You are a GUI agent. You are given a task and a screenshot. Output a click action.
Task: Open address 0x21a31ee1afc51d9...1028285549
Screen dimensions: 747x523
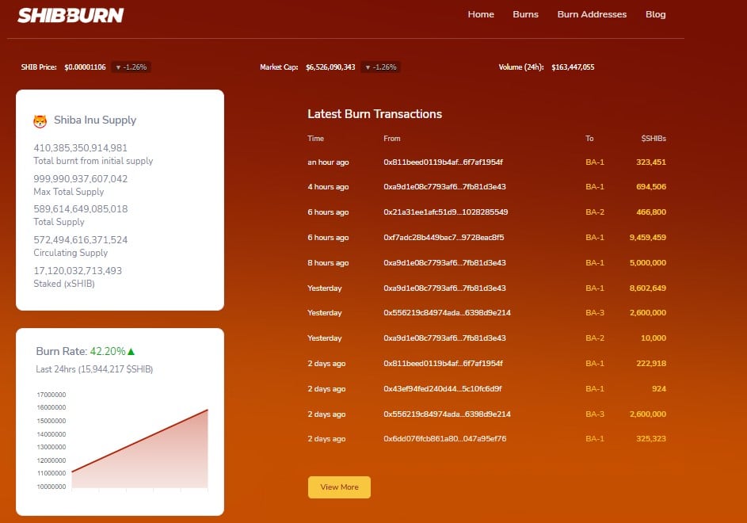[x=445, y=212]
